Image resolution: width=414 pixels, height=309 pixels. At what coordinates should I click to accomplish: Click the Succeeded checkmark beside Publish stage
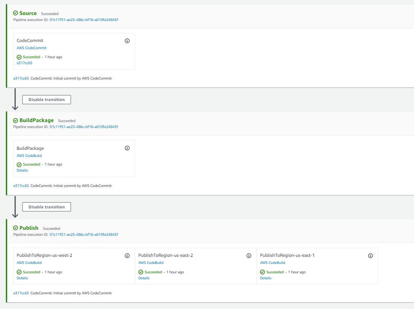click(x=15, y=228)
